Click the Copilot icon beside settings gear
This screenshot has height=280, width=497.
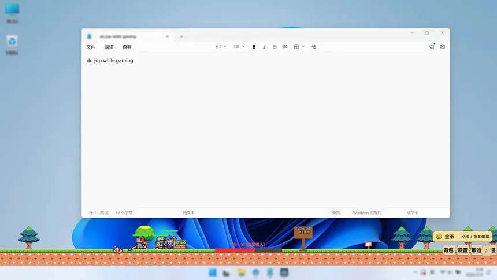tap(432, 47)
